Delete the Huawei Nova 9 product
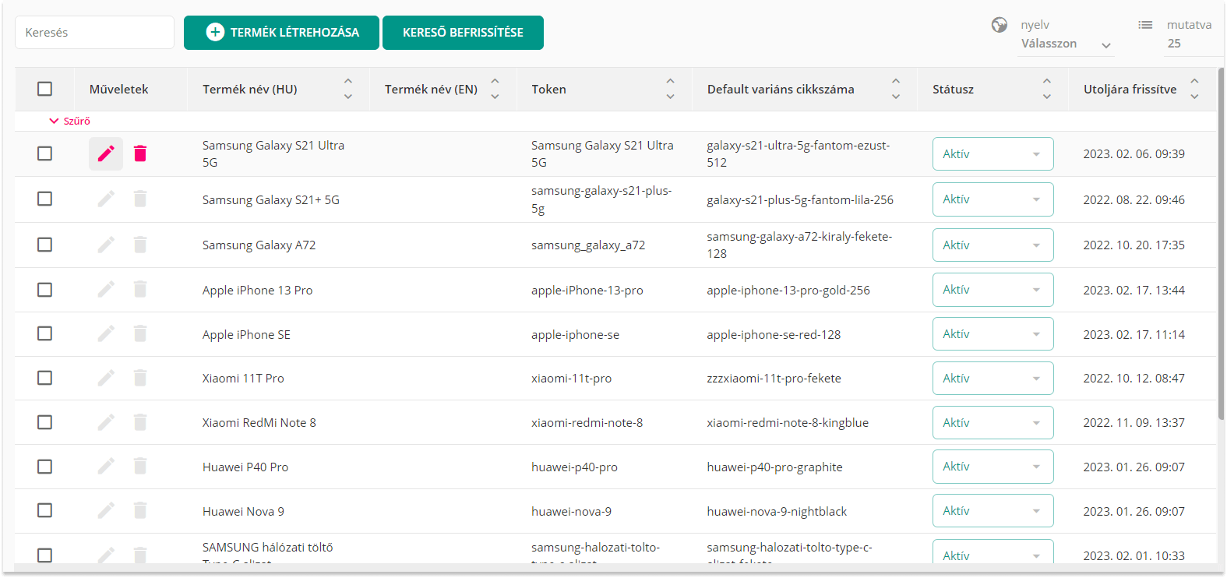1227x578 pixels. 140,511
